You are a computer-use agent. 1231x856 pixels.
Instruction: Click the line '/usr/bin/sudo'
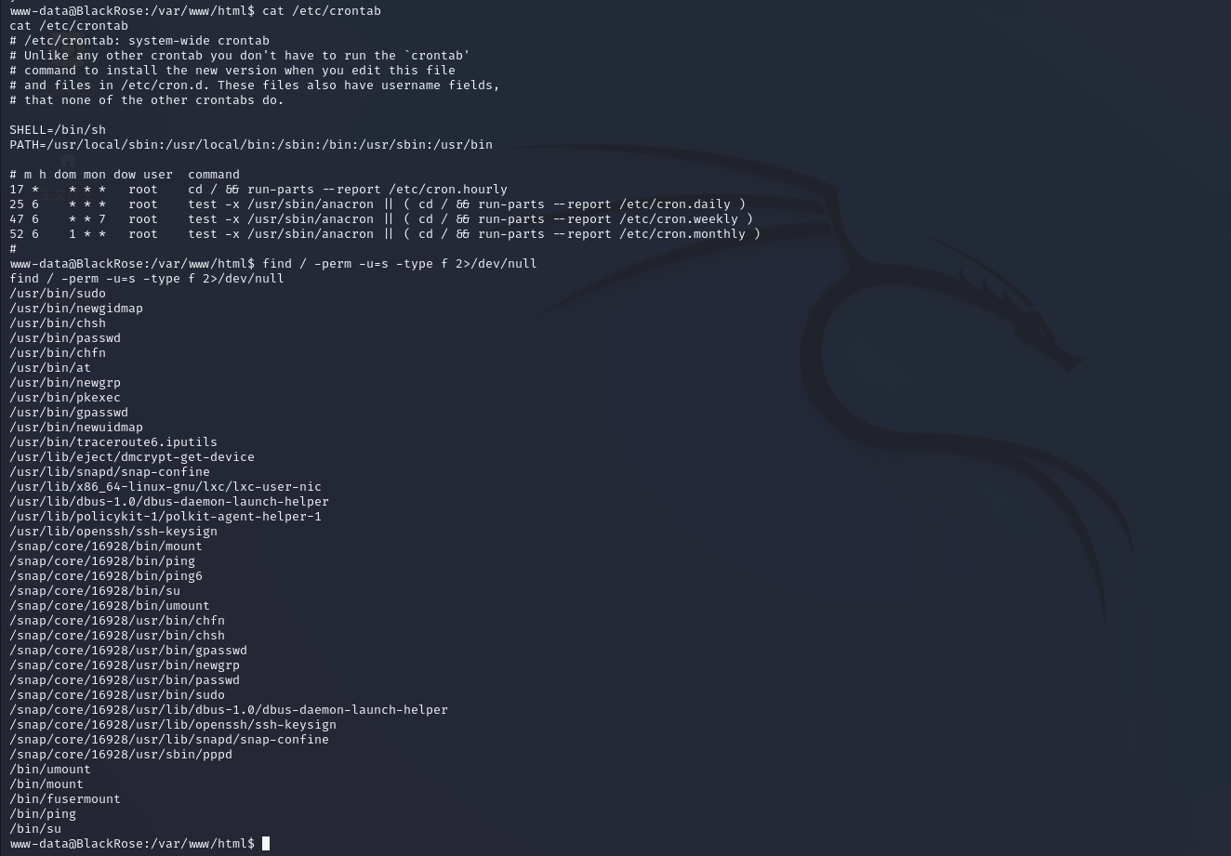tap(58, 293)
